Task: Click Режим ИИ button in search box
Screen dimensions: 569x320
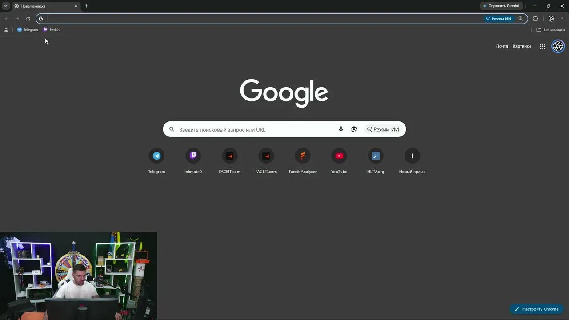Action: [383, 129]
